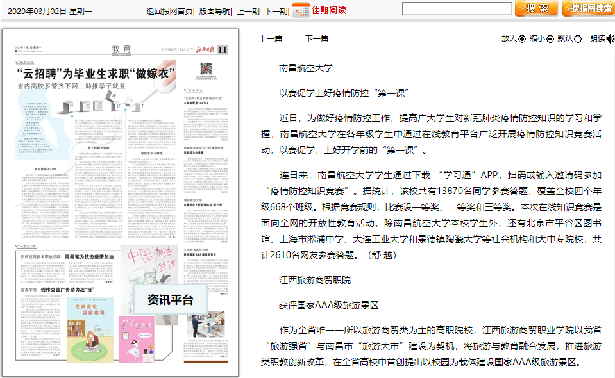The width and height of the screenshot is (615, 378).
Task: Click the orange 搜索 button
Action: [x=536, y=8]
